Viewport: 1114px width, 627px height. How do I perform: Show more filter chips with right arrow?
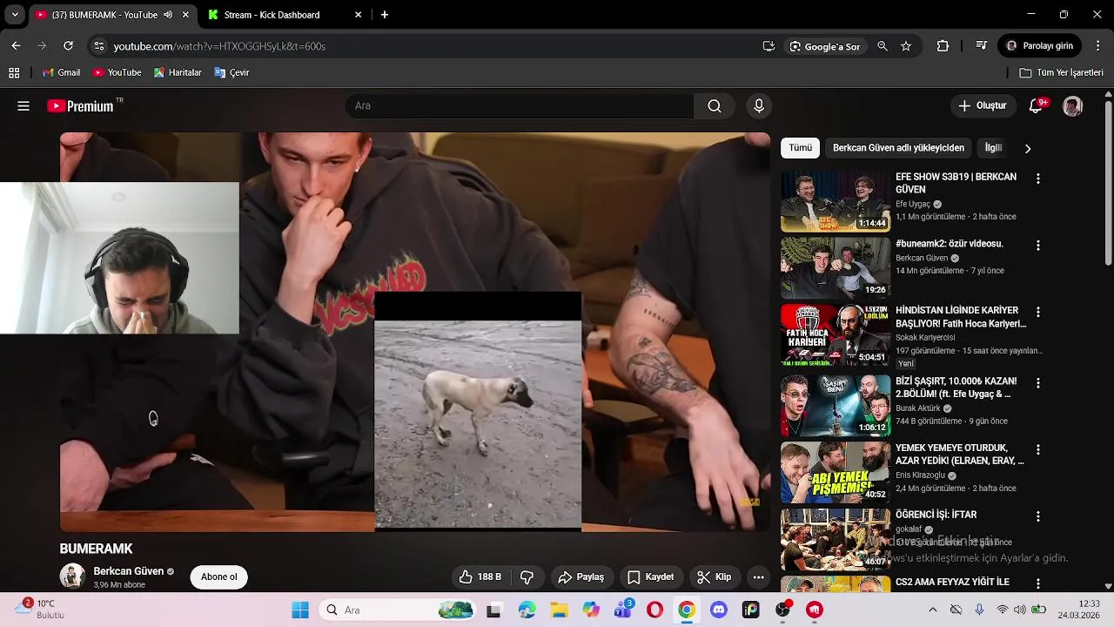click(x=1028, y=149)
